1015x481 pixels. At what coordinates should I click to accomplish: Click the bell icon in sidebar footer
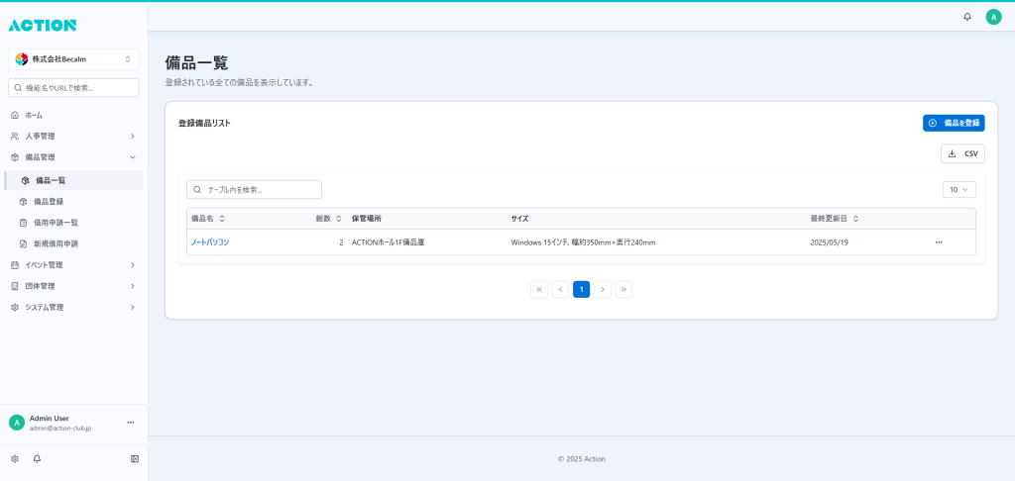click(x=37, y=459)
